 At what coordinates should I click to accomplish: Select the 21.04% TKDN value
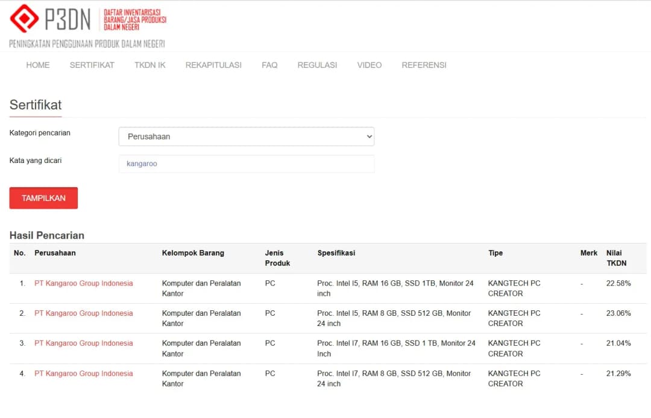pyautogui.click(x=618, y=343)
